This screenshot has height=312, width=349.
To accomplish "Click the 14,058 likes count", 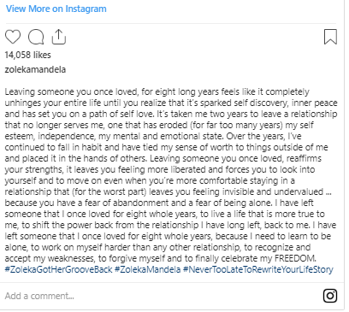I will pos(27,55).
